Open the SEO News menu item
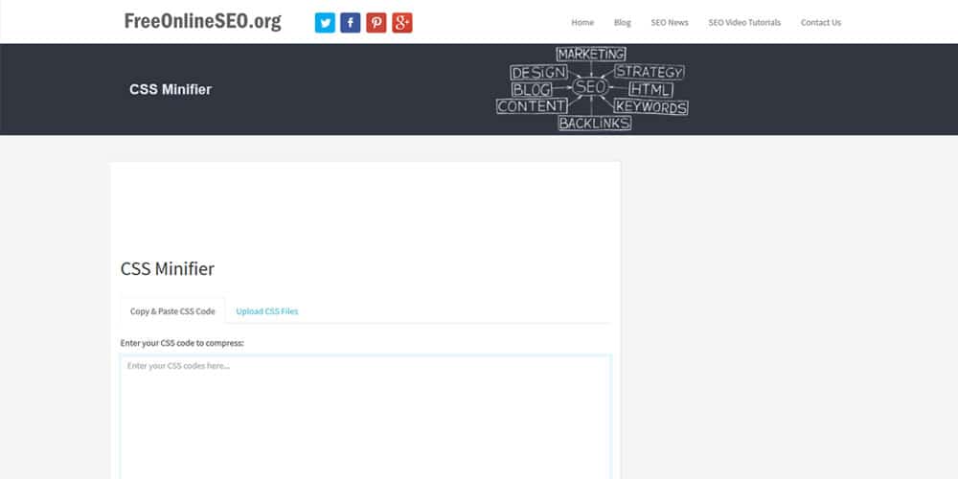 670,23
